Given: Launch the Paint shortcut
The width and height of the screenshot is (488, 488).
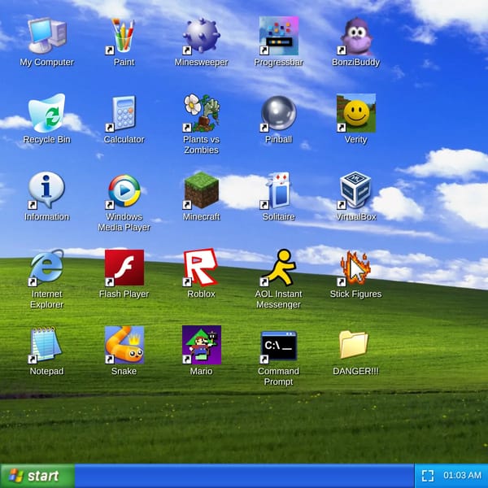Looking at the screenshot, I should click(124, 36).
